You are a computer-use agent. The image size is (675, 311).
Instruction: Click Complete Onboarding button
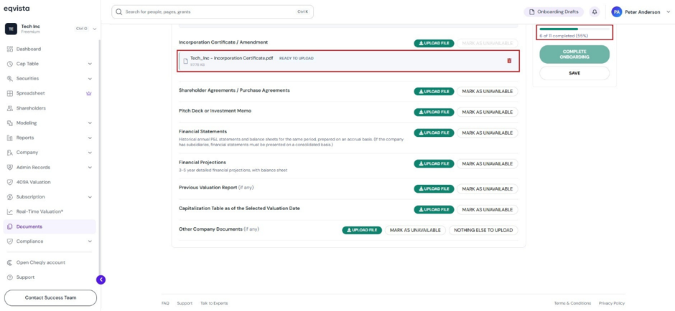[x=574, y=54]
